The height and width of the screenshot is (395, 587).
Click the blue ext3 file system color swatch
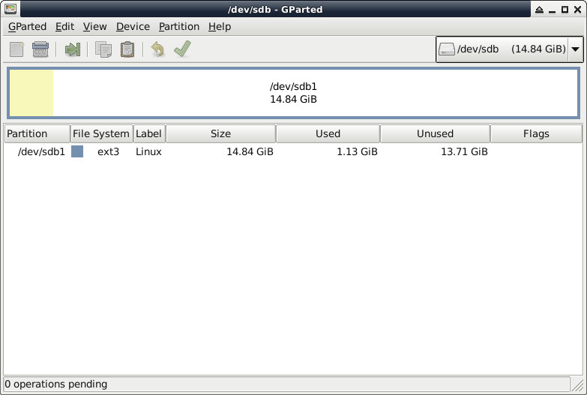(77, 151)
